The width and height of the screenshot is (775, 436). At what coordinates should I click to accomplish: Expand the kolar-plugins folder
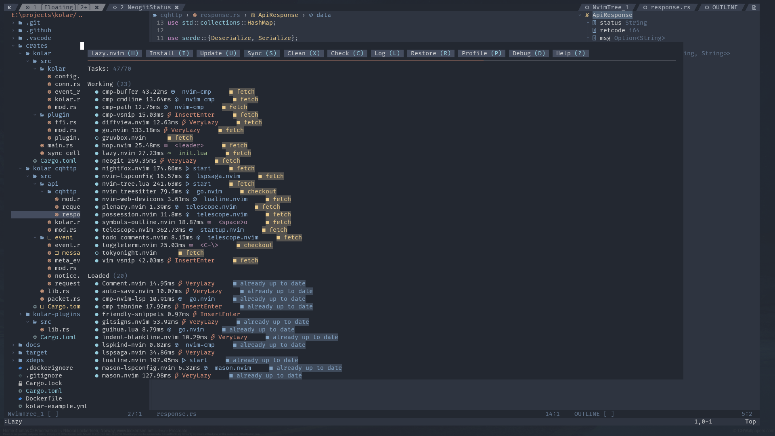point(20,314)
